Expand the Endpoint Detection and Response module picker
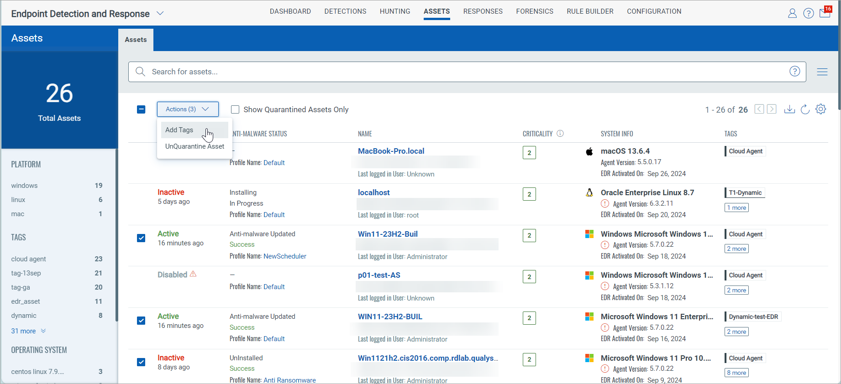This screenshot has width=841, height=384. (x=160, y=13)
